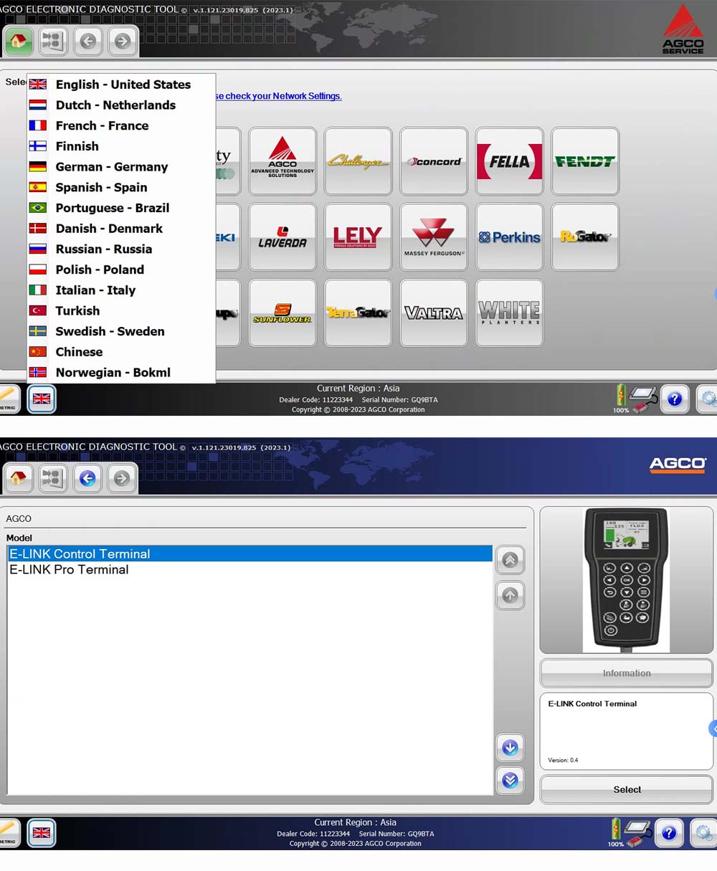Click the Laverda brand logo
Image resolution: width=717 pixels, height=871 pixels.
coord(282,237)
